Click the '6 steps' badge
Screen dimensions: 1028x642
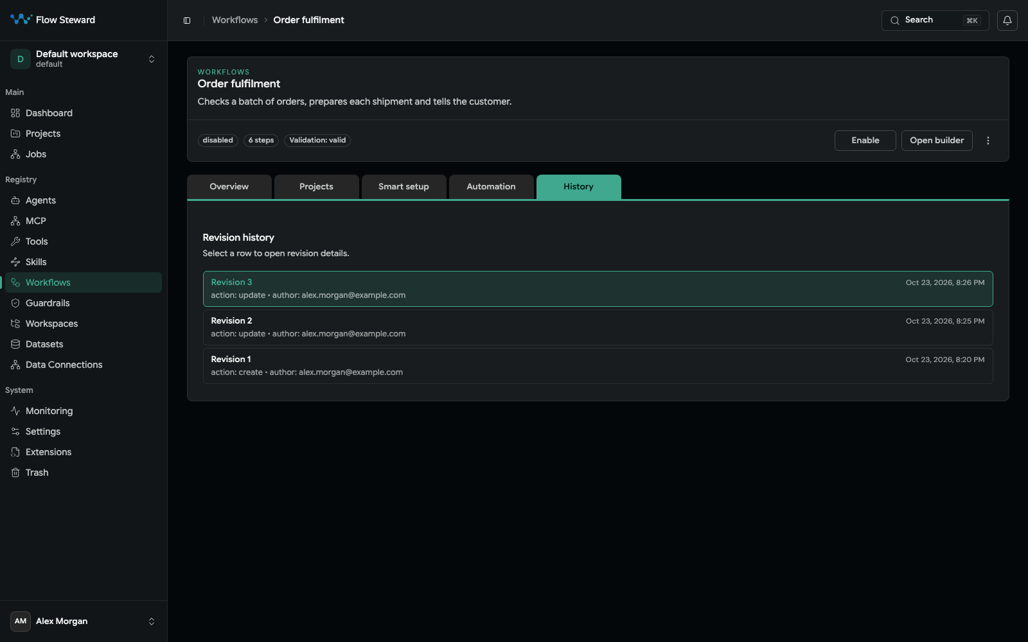(261, 140)
